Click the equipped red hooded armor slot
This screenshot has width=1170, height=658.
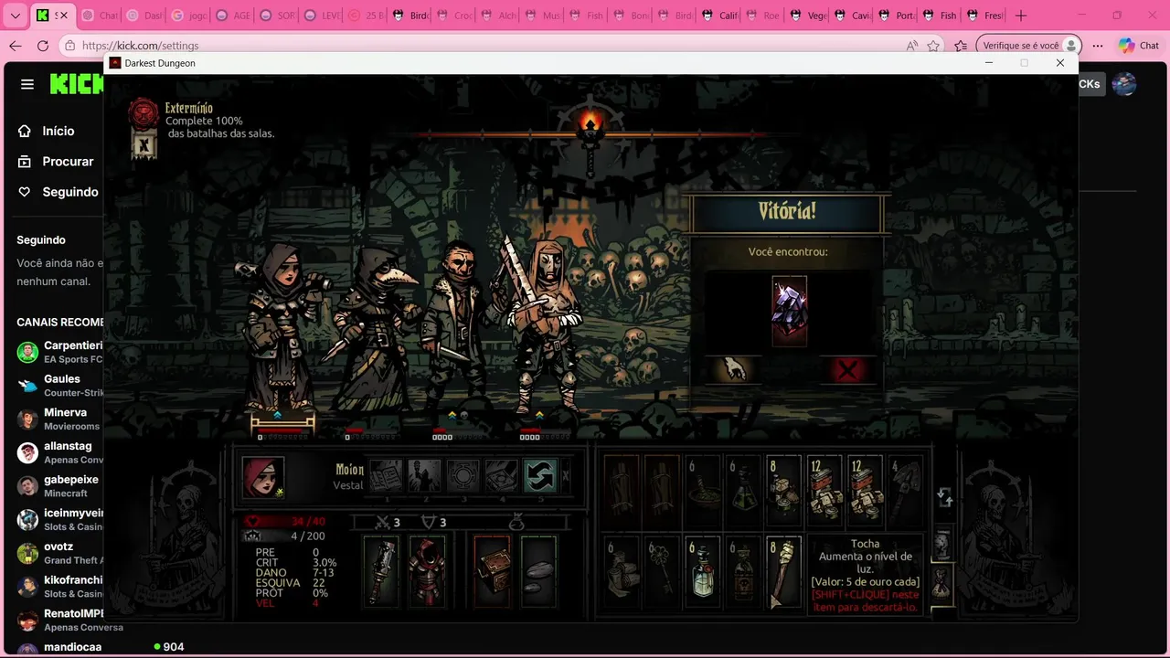[x=426, y=571]
